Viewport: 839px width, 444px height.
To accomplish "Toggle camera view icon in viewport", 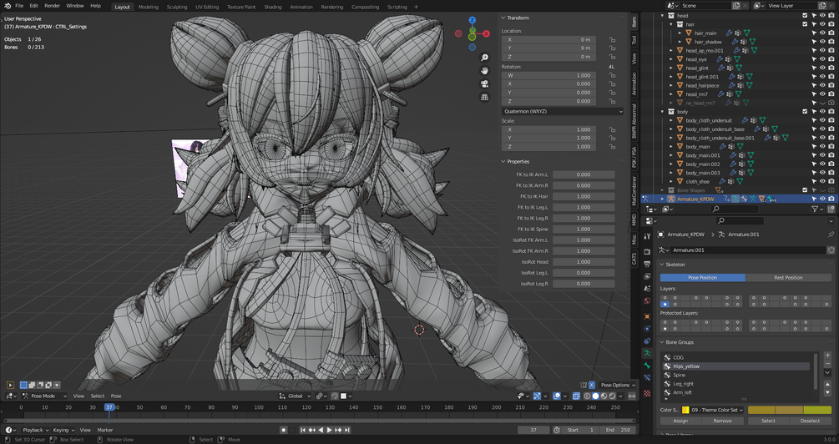I will (485, 84).
